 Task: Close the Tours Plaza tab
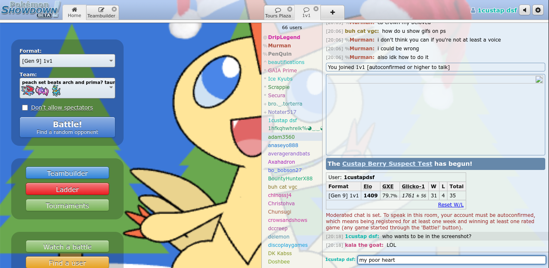(290, 9)
